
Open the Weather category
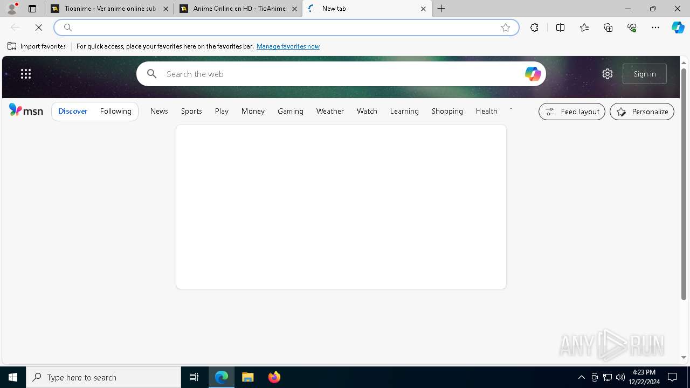pos(330,111)
